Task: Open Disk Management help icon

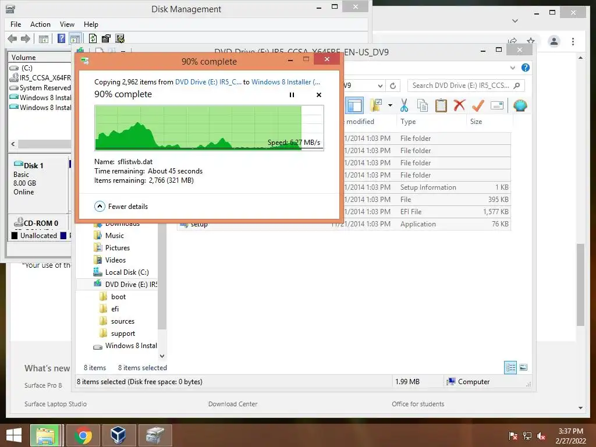Action: pos(61,38)
